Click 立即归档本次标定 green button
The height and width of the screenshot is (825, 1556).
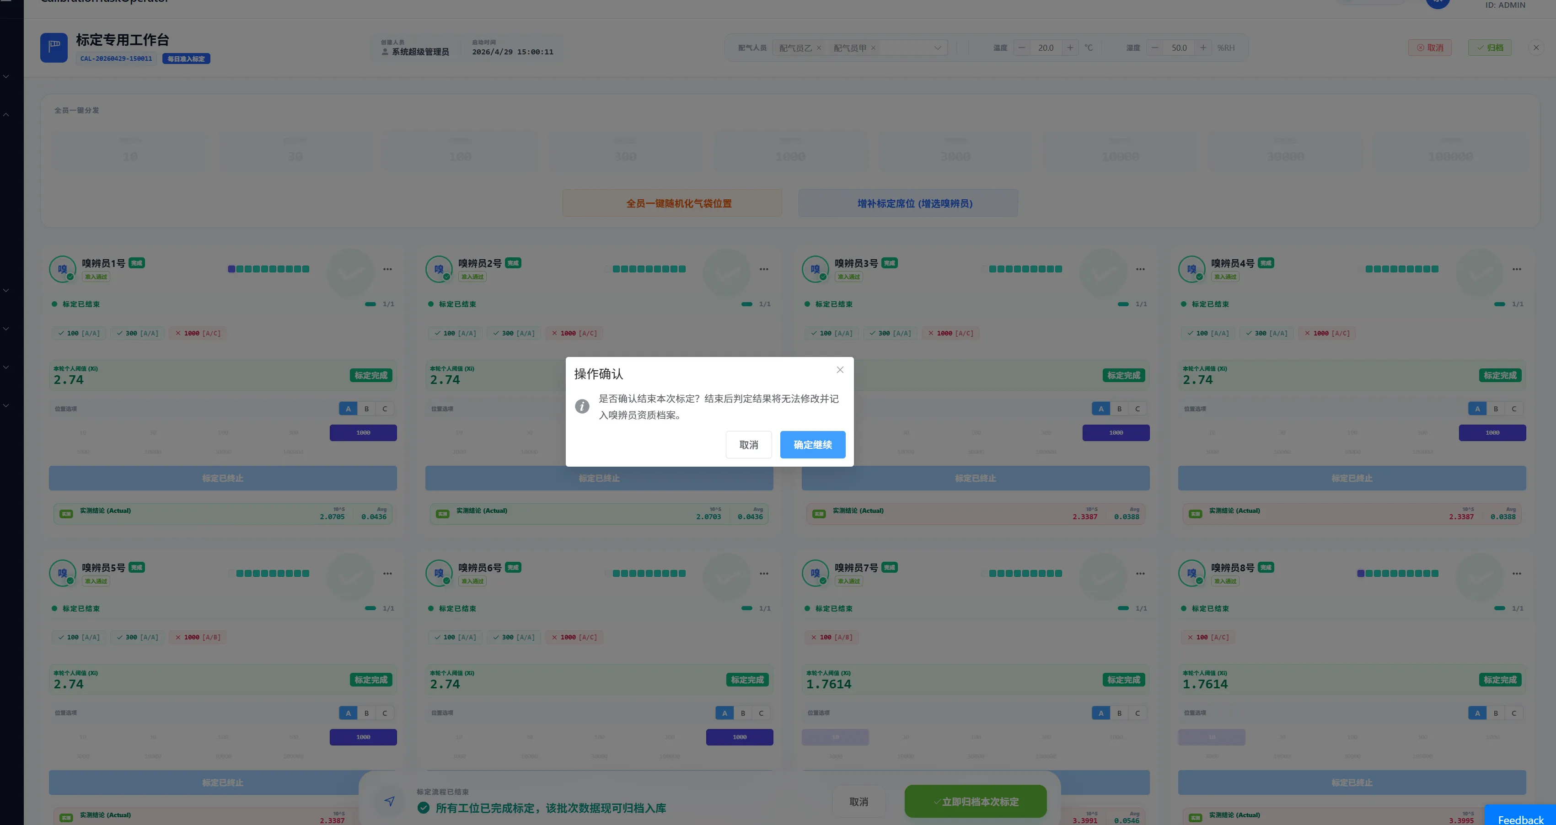(x=975, y=802)
